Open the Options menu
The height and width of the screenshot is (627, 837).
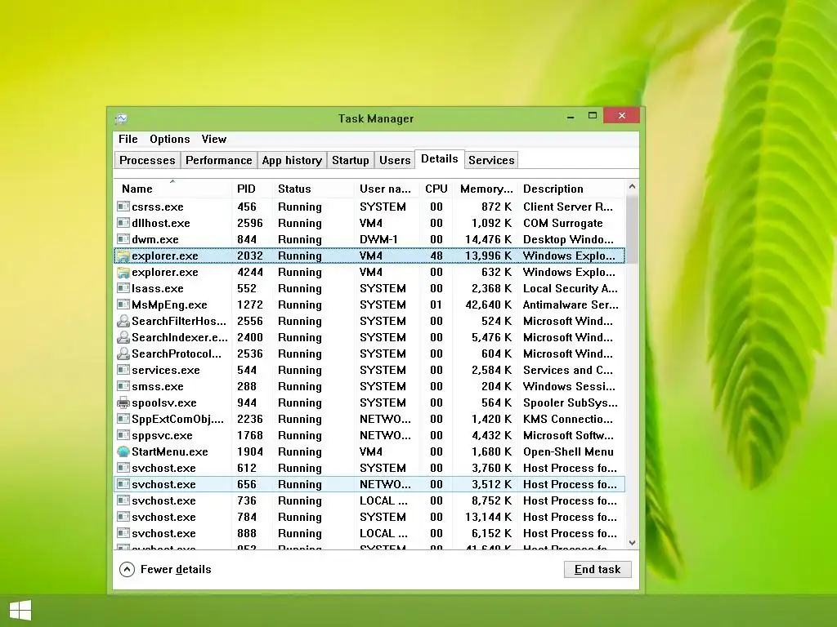170,139
